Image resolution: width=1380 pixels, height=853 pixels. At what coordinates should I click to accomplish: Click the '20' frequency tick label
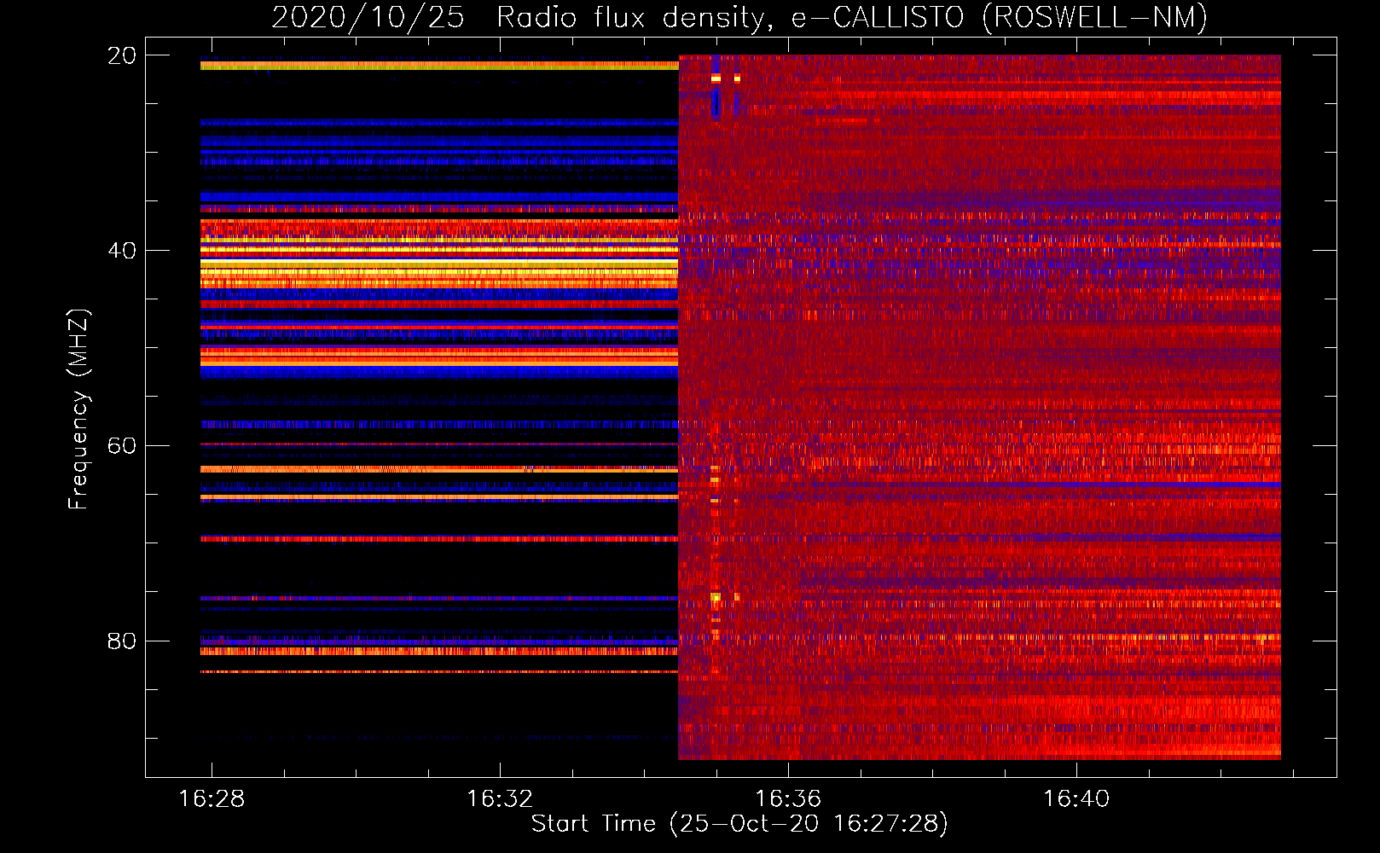[x=121, y=55]
